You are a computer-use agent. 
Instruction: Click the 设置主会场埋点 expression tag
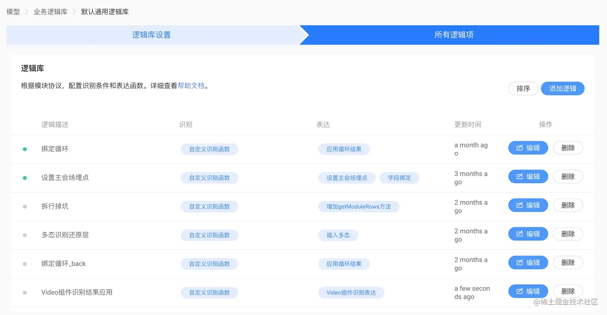point(347,178)
